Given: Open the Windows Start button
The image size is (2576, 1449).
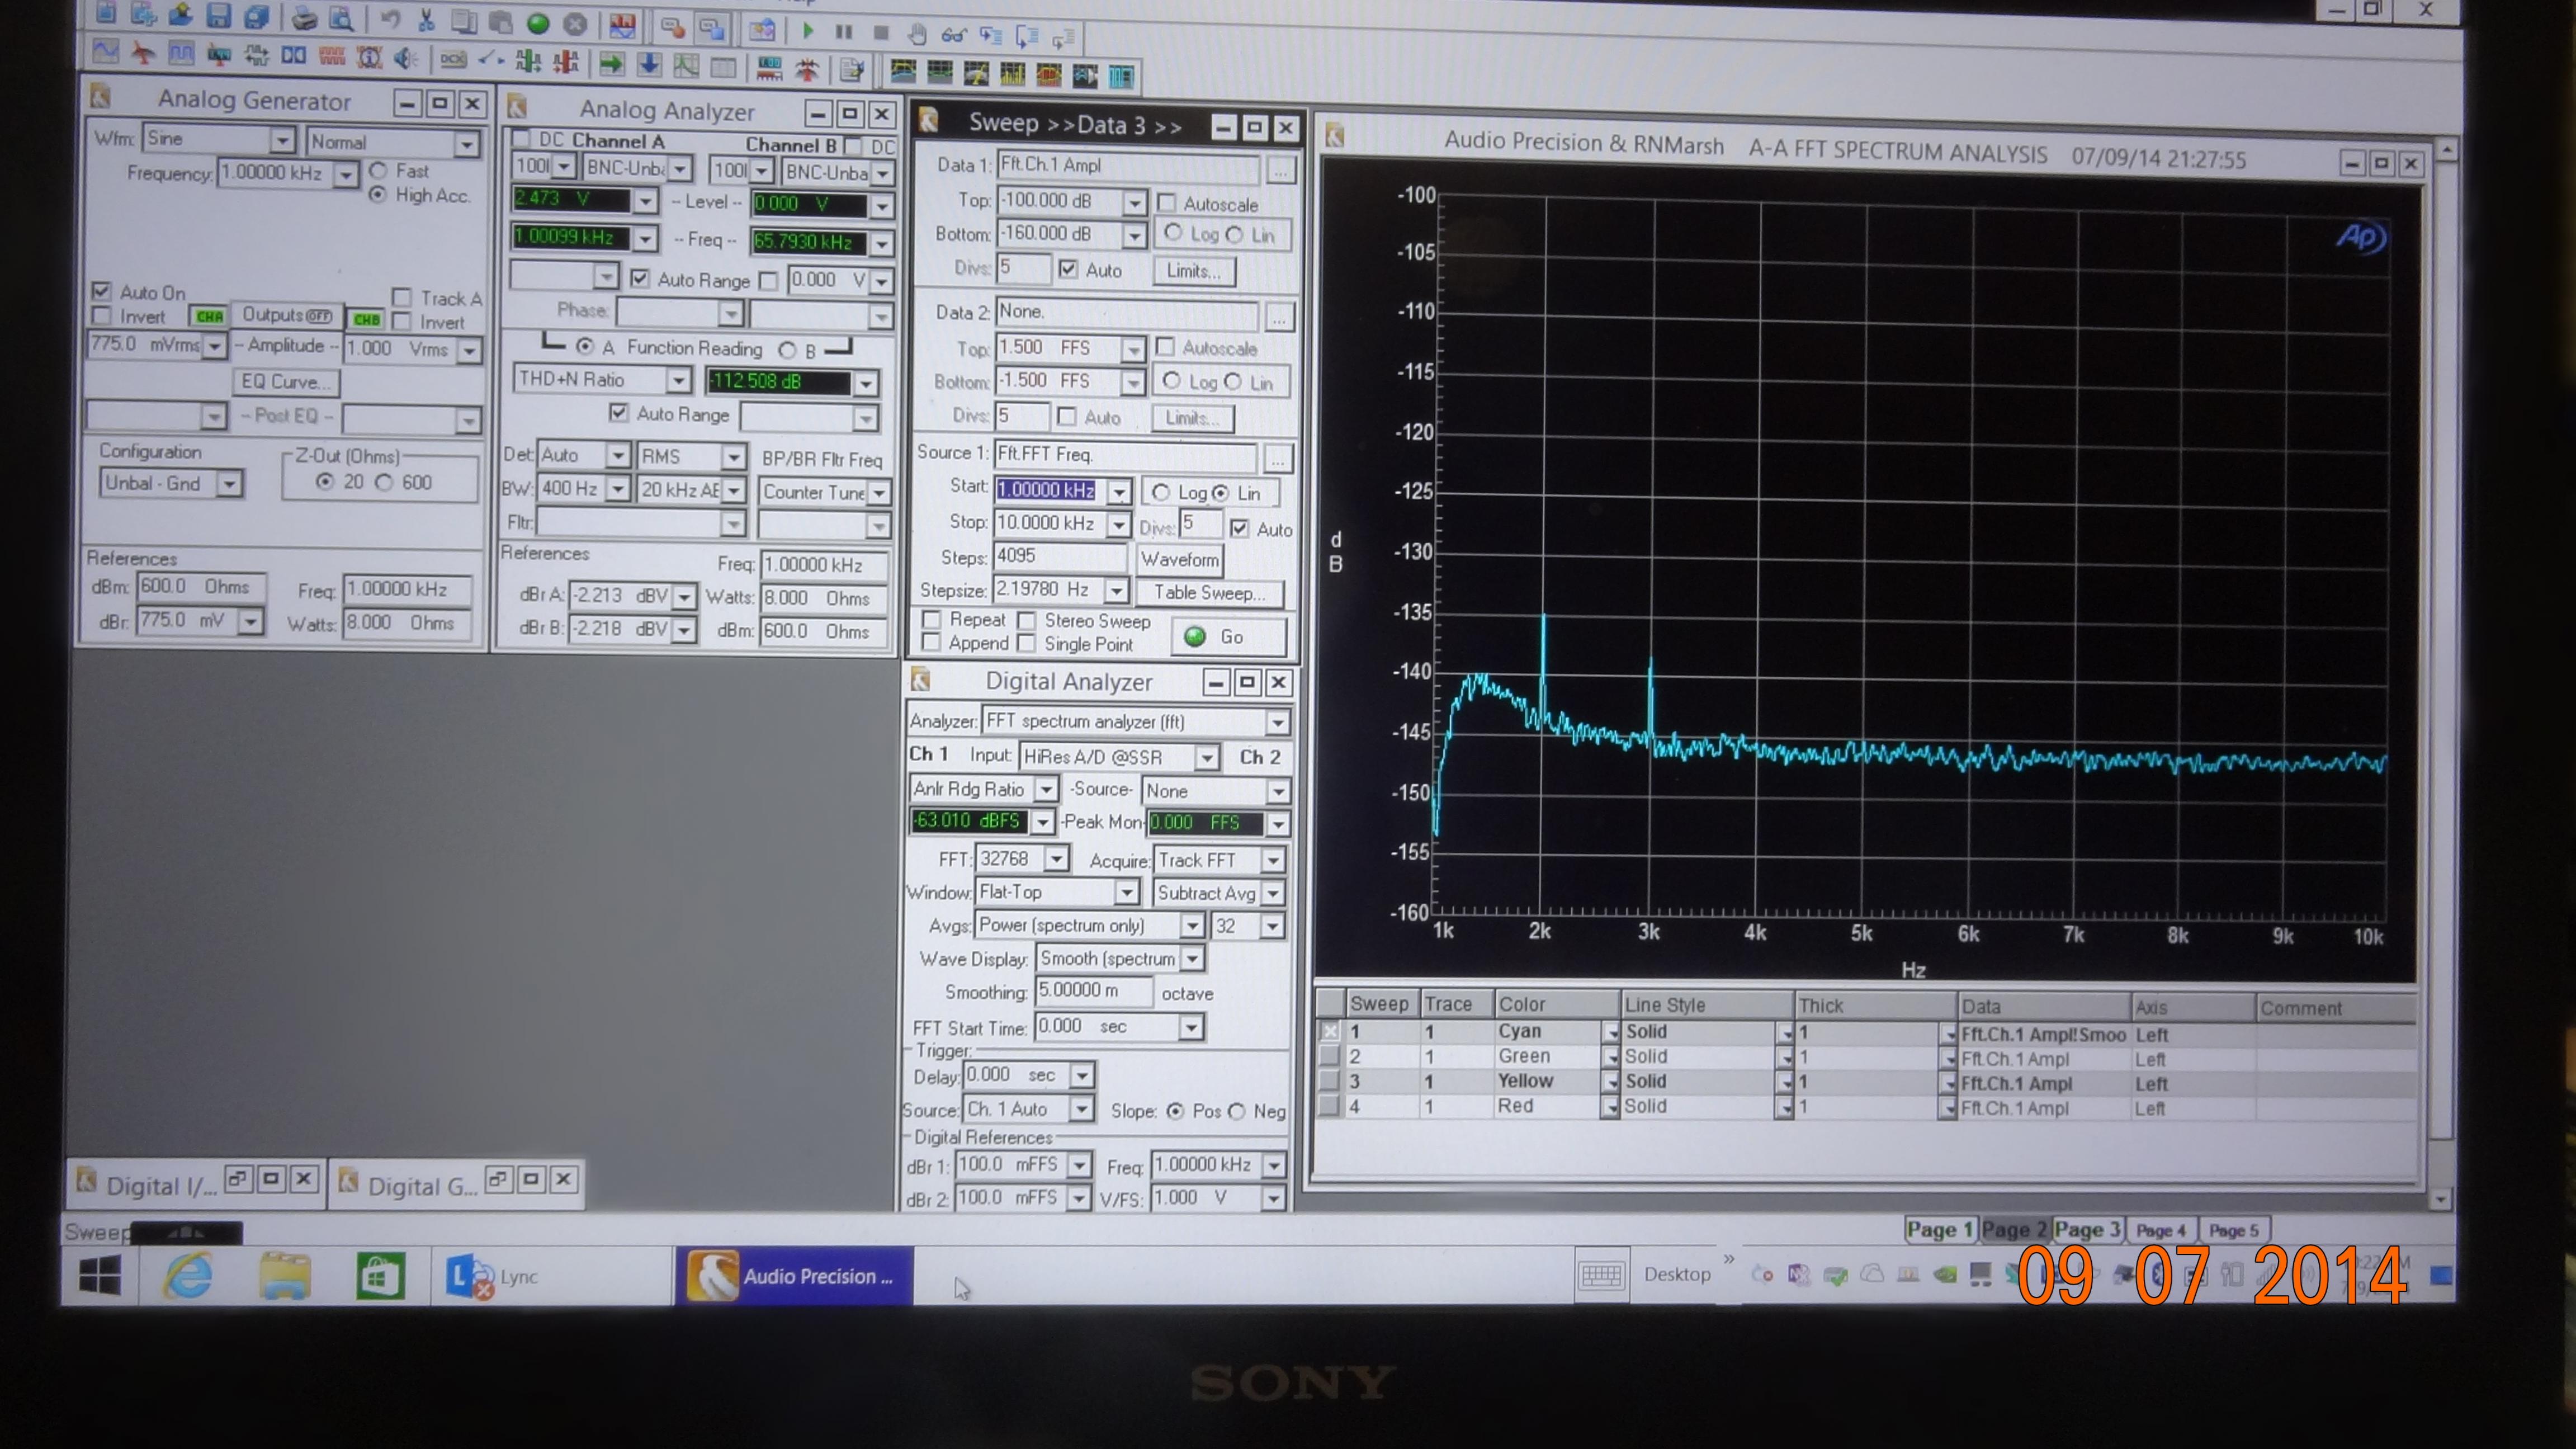Looking at the screenshot, I should [100, 1275].
